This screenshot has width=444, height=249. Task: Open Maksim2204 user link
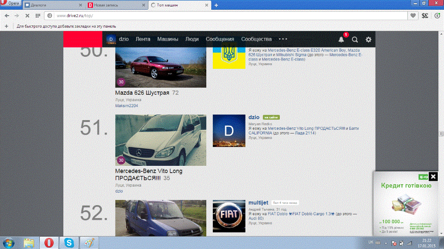[127, 105]
